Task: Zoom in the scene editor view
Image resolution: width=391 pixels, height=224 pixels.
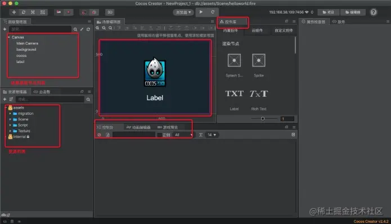Action: coord(97,28)
